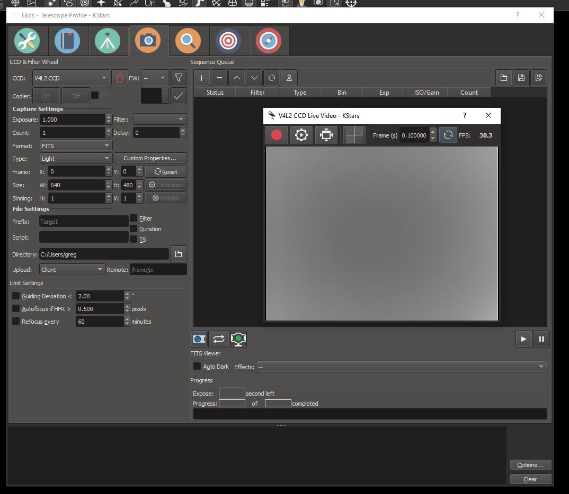Remove job from sequence queue

coord(219,78)
